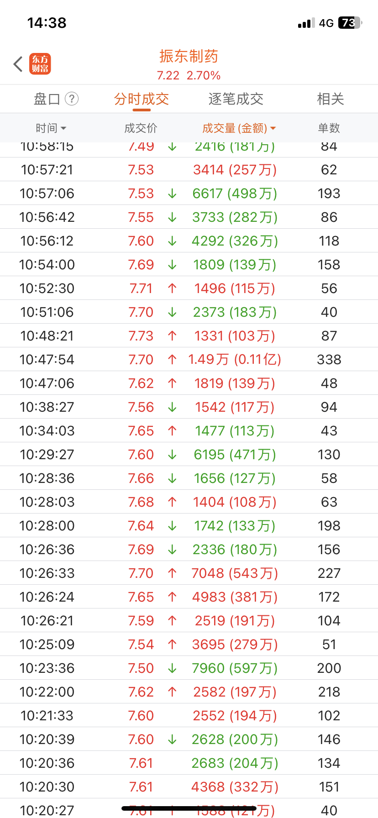Open the 成交量(金额) sort dropdown
This screenshot has width=378, height=818.
239,128
